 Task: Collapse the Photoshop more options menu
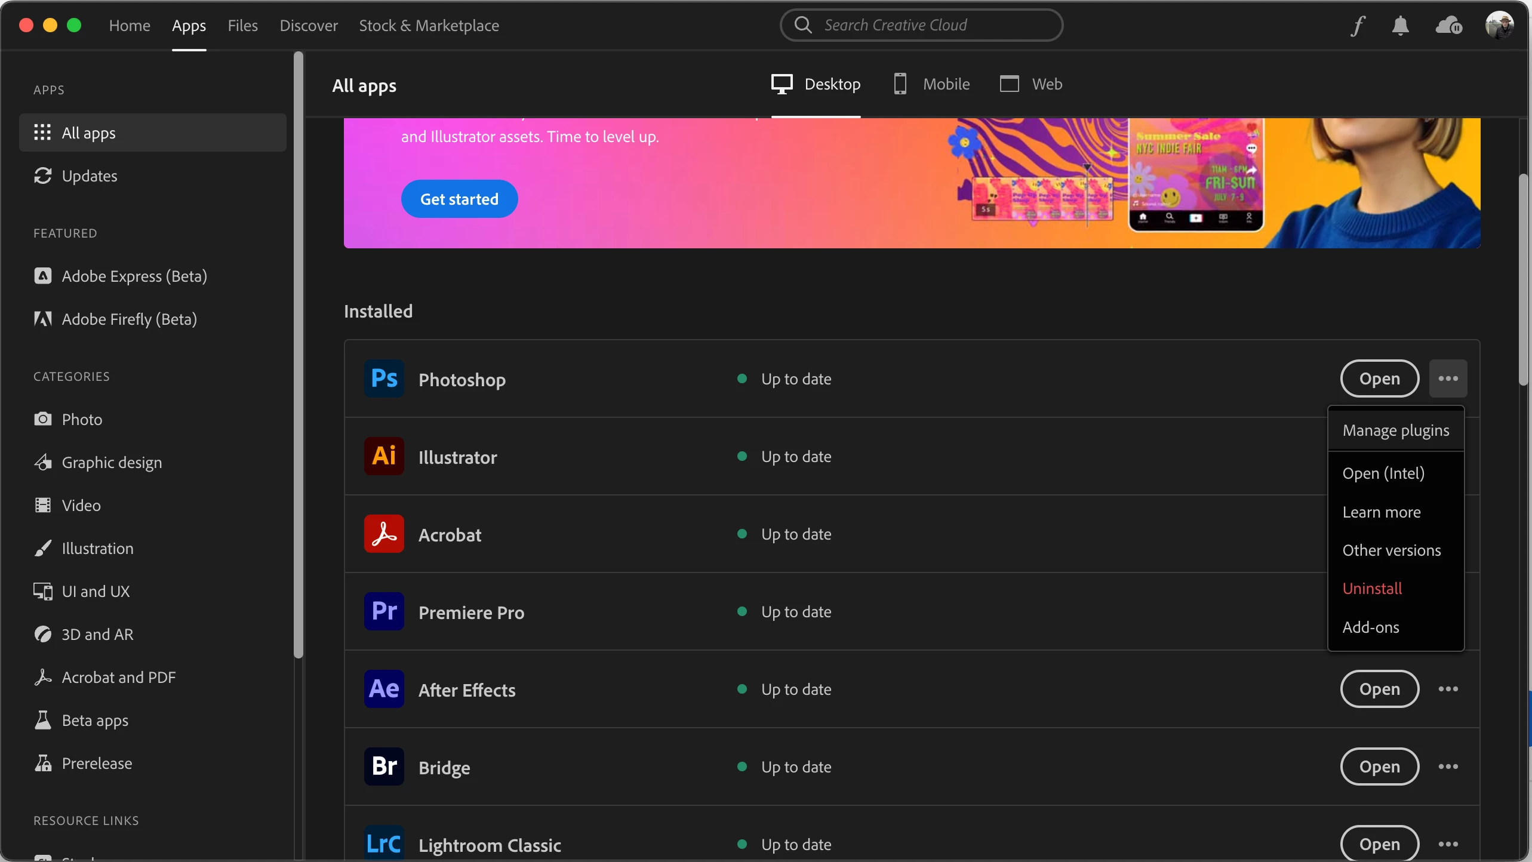point(1448,378)
